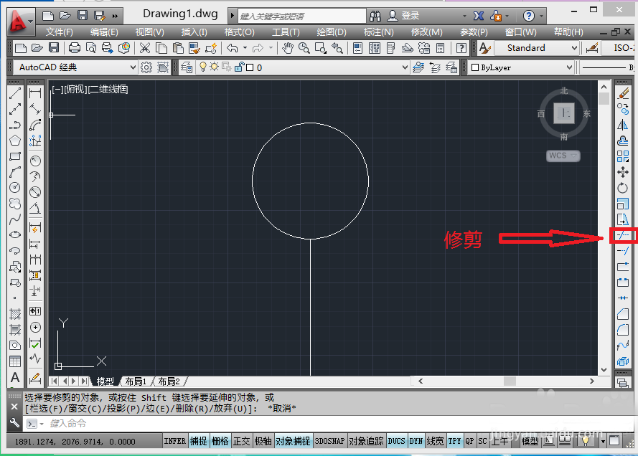Click the Plot printer icon
The height and width of the screenshot is (456, 638).
(75, 48)
